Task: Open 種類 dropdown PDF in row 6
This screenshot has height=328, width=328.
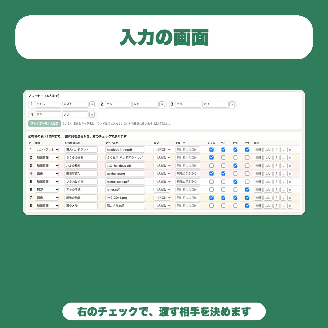Action: (x=47, y=190)
